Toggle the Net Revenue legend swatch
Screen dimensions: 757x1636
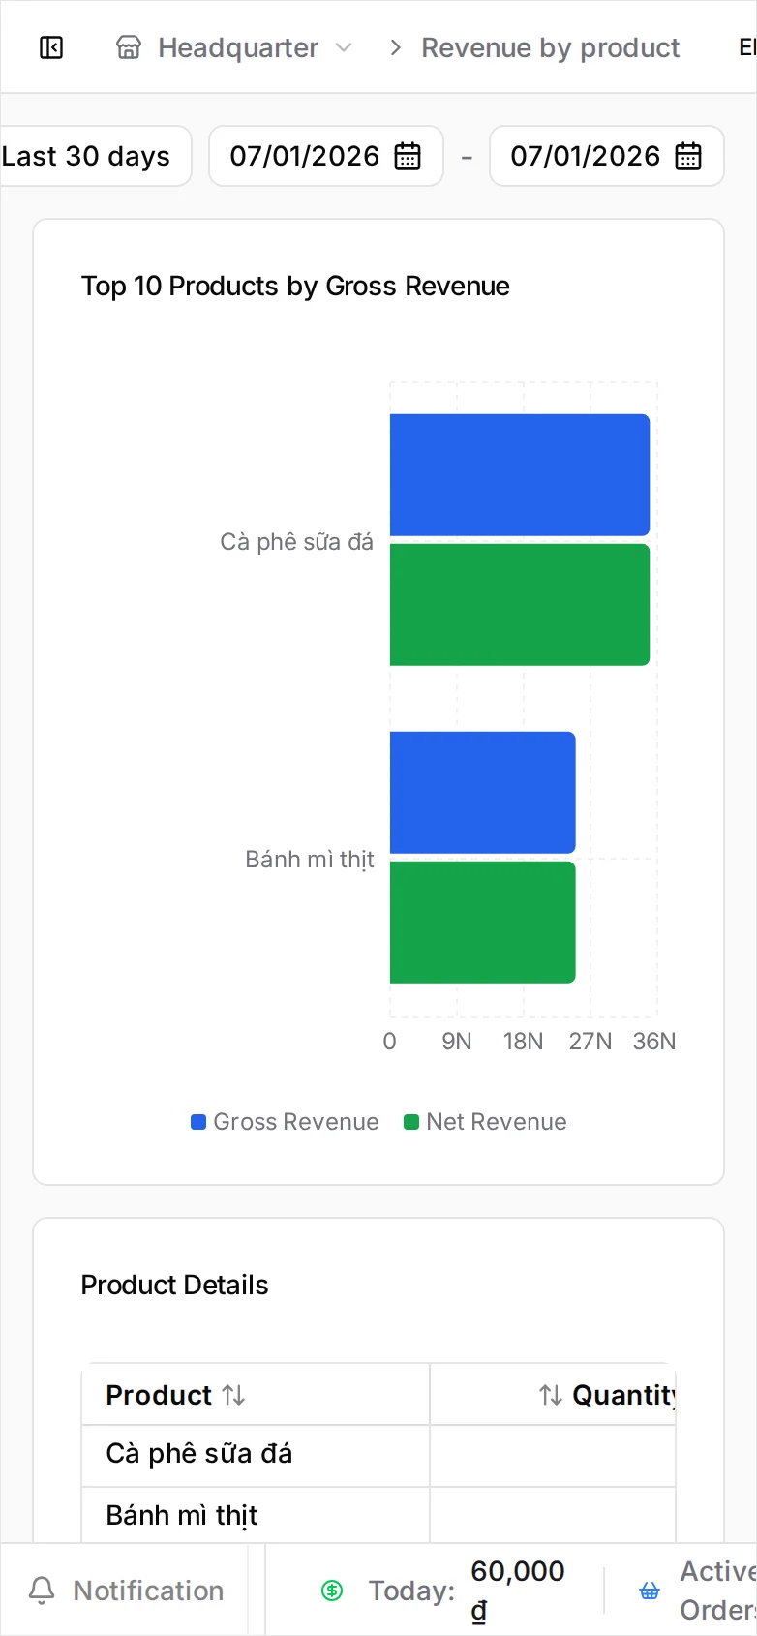click(411, 1122)
